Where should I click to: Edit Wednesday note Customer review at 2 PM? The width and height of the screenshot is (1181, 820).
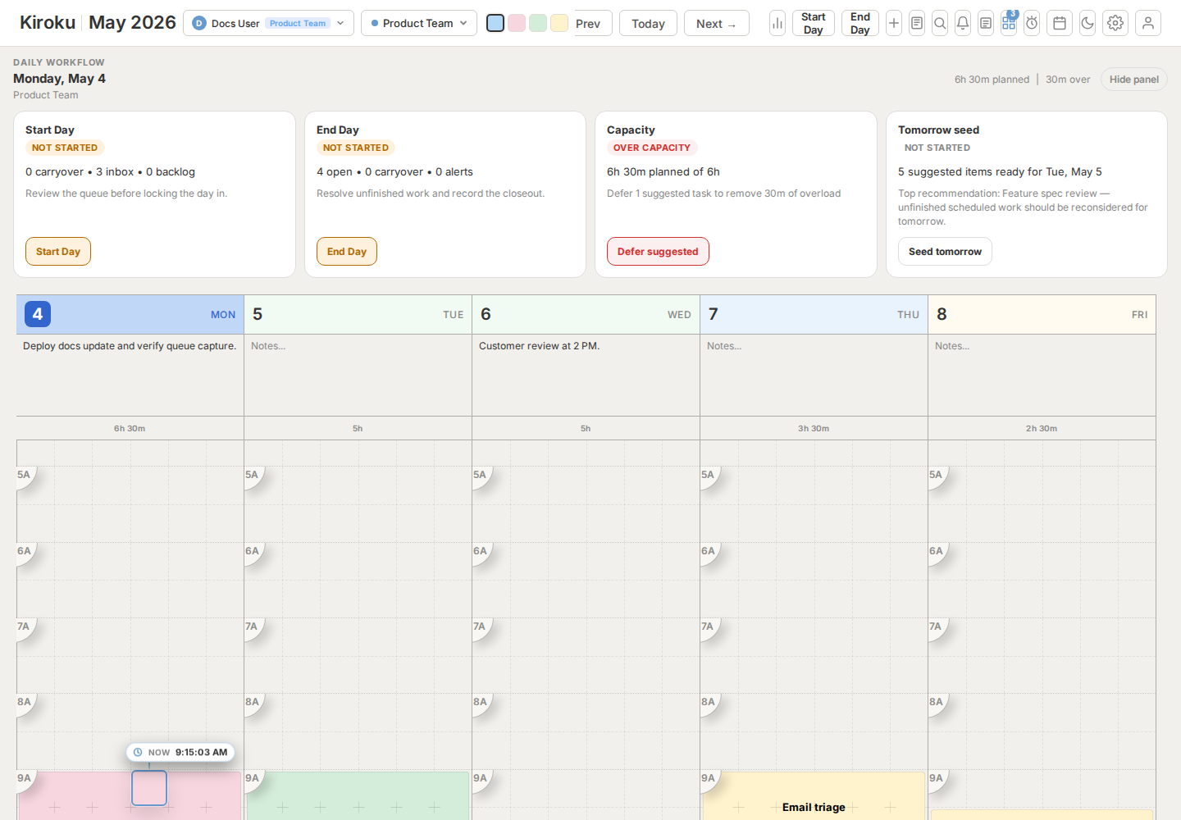586,375
